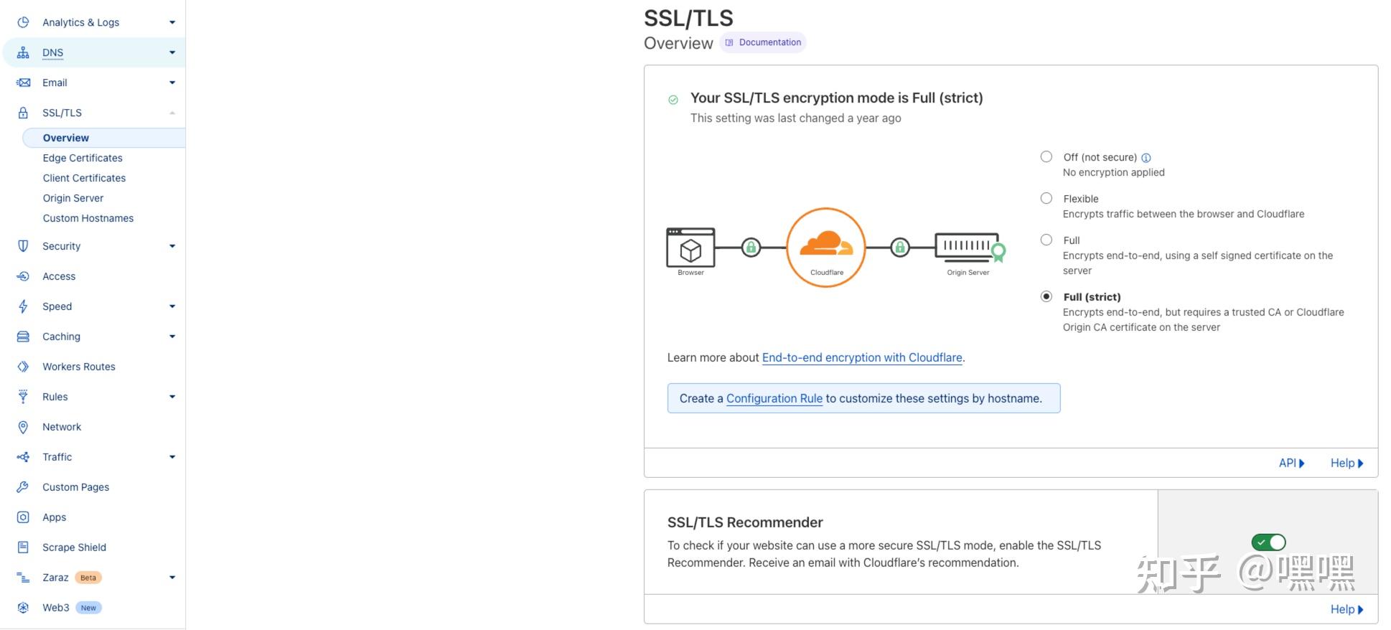Go to Custom Hostnames
Viewport: 1391px width, 630px height.
point(88,218)
